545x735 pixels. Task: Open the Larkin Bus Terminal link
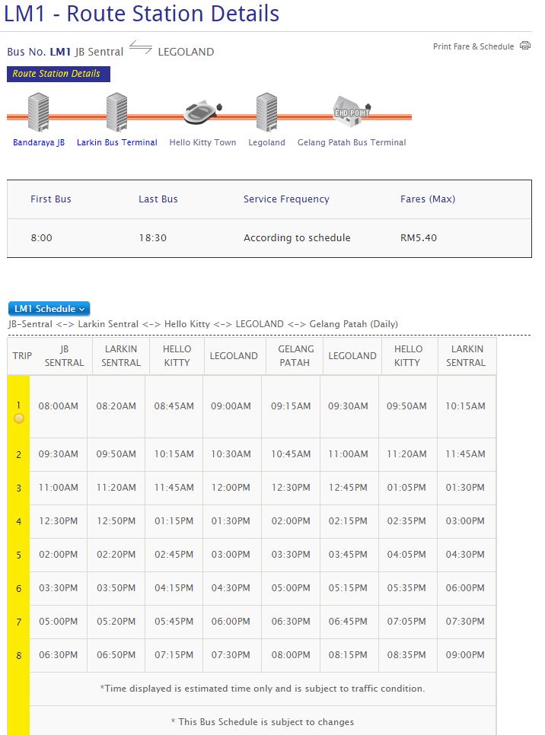point(117,142)
